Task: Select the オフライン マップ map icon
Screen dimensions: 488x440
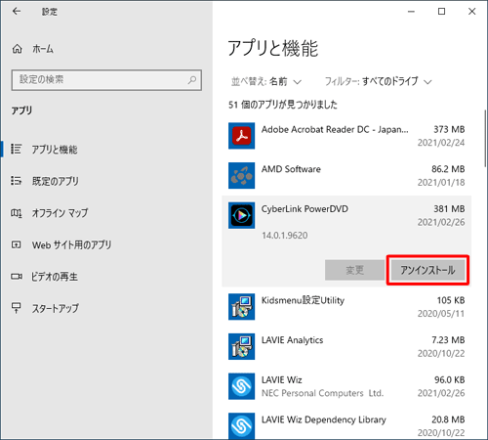Action: 16,213
